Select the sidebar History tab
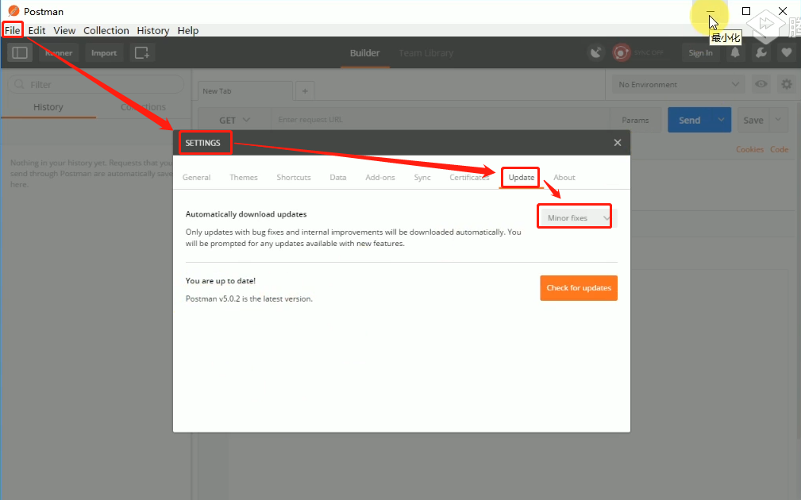 pos(48,106)
